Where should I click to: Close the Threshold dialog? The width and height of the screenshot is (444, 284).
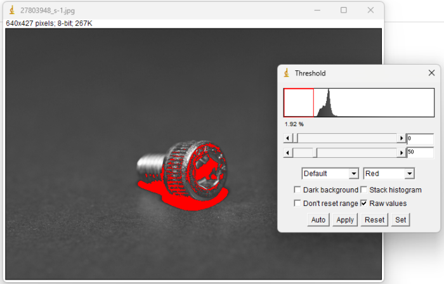click(431, 73)
